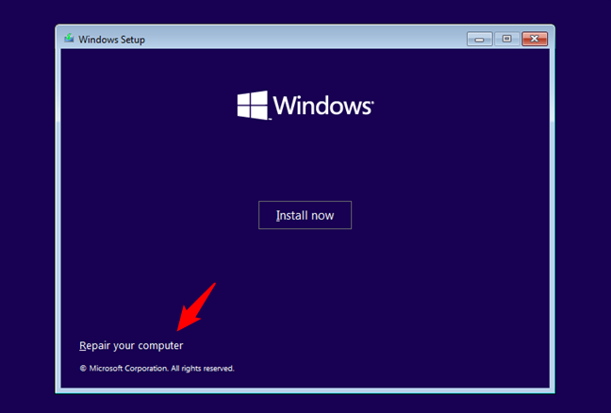Minimize the Windows Setup window
The width and height of the screenshot is (611, 413).
coord(479,39)
